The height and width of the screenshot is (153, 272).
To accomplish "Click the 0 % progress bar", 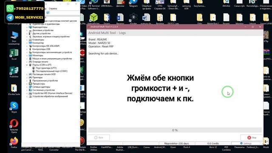I will pyautogui.click(x=175, y=130).
